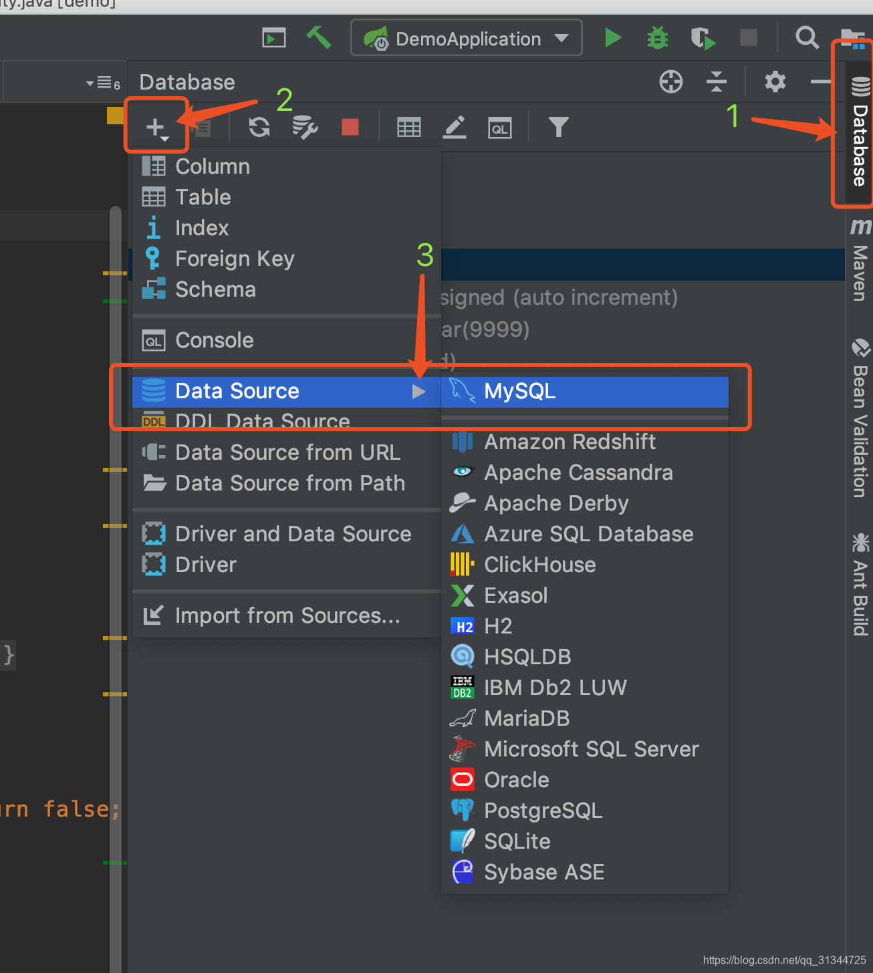The width and height of the screenshot is (873, 973).
Task: Click the plus New button in Database toolbar
Action: pyautogui.click(x=157, y=127)
